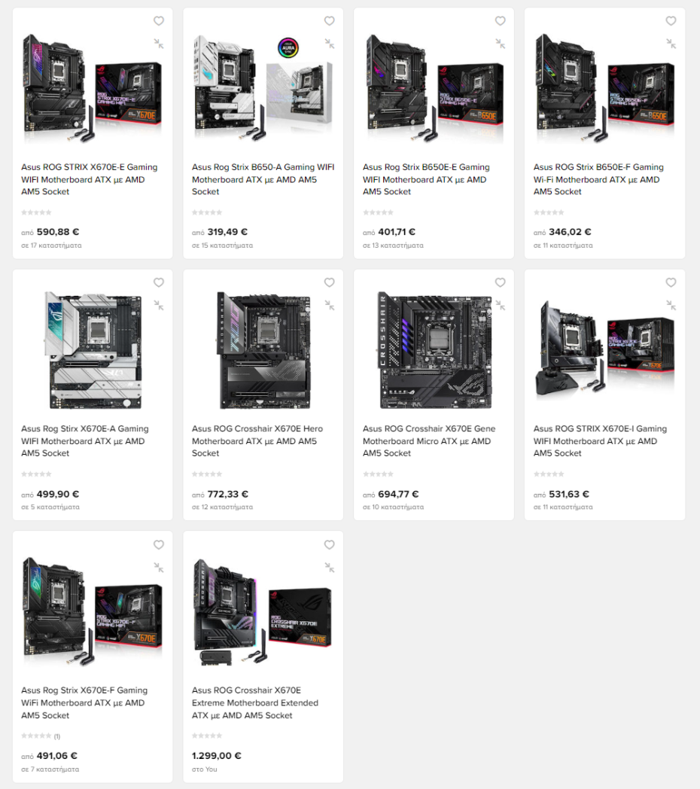Compare the Crosshair X670E Extreme motherboard

tap(330, 568)
